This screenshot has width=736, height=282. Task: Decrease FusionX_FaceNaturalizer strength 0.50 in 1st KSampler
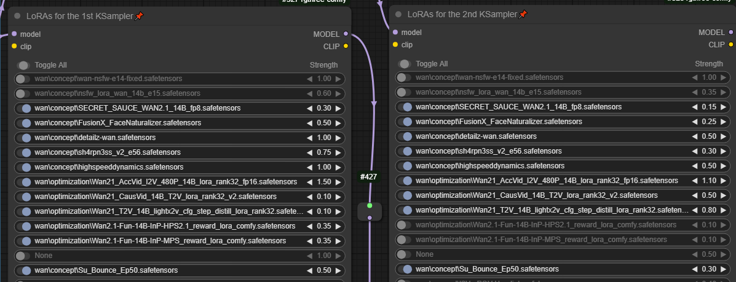tap(310, 123)
